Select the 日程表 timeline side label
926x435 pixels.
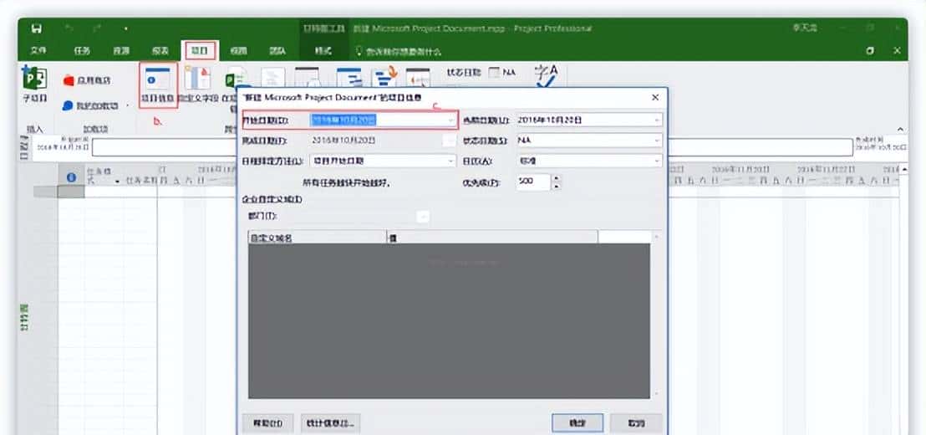24,148
